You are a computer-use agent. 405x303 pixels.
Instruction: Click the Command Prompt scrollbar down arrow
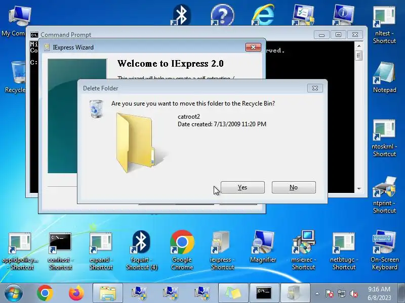(359, 189)
